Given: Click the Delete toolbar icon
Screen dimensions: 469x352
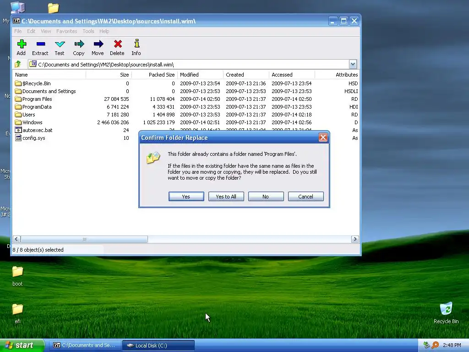Looking at the screenshot, I should (118, 44).
